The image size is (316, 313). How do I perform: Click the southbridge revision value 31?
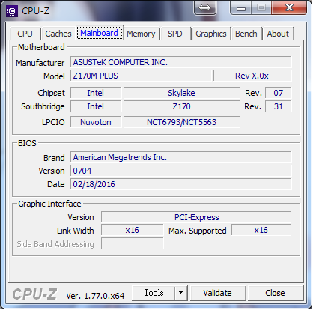[278, 106]
